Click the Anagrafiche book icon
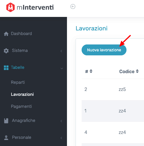 tap(6, 121)
